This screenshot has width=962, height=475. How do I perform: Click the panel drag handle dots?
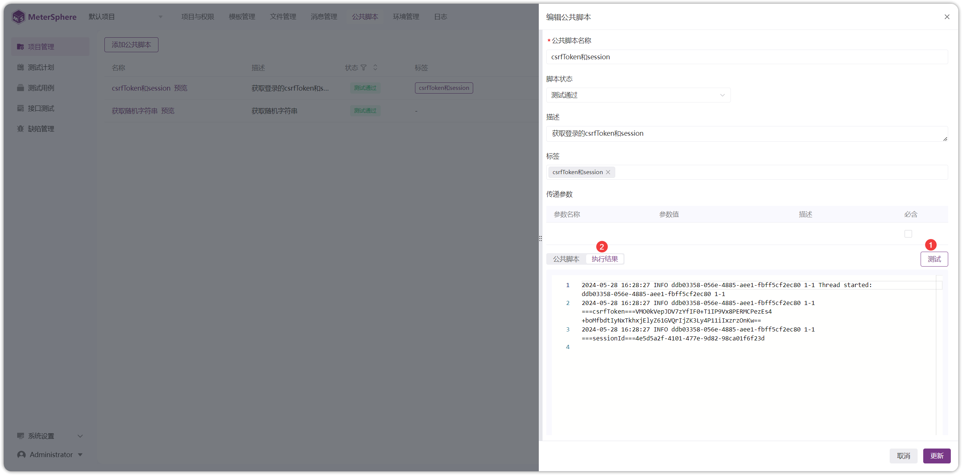click(540, 238)
